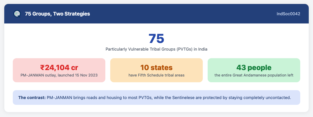Select the '75 Groups, Two Strategies' title
Image resolution: width=313 pixels, height=117 pixels.
(x=58, y=14)
